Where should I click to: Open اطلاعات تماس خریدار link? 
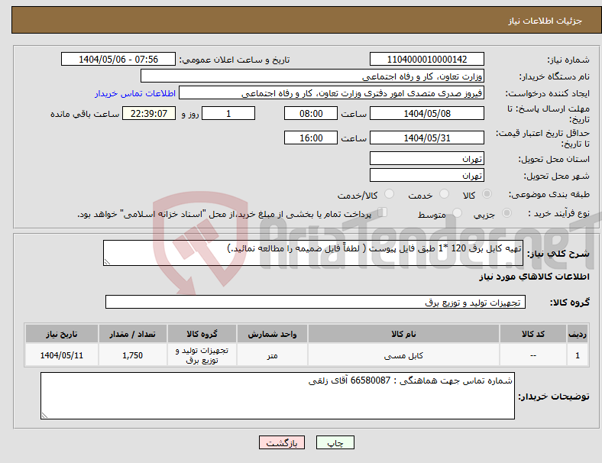(135, 93)
